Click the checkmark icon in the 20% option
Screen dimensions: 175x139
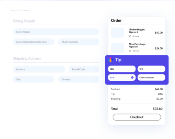click(x=132, y=77)
